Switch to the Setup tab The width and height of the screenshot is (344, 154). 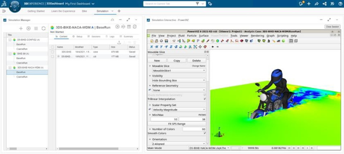tap(77, 37)
